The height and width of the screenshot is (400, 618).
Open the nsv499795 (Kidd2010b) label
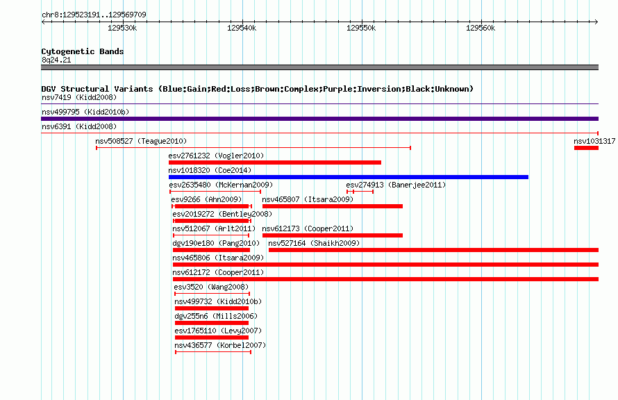point(85,112)
